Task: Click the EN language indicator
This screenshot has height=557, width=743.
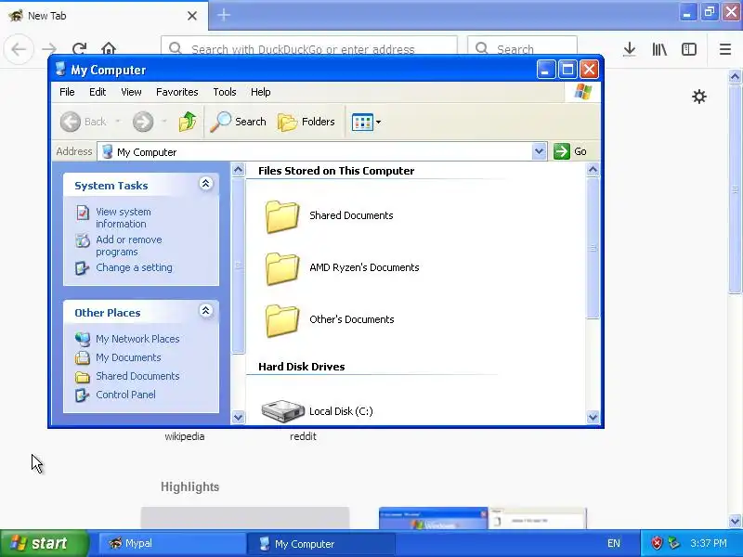Action: 614,543
